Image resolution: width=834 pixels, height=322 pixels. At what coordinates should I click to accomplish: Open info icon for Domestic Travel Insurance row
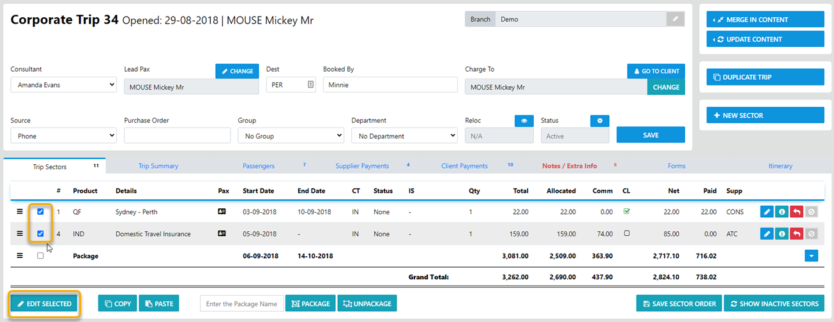click(x=782, y=234)
